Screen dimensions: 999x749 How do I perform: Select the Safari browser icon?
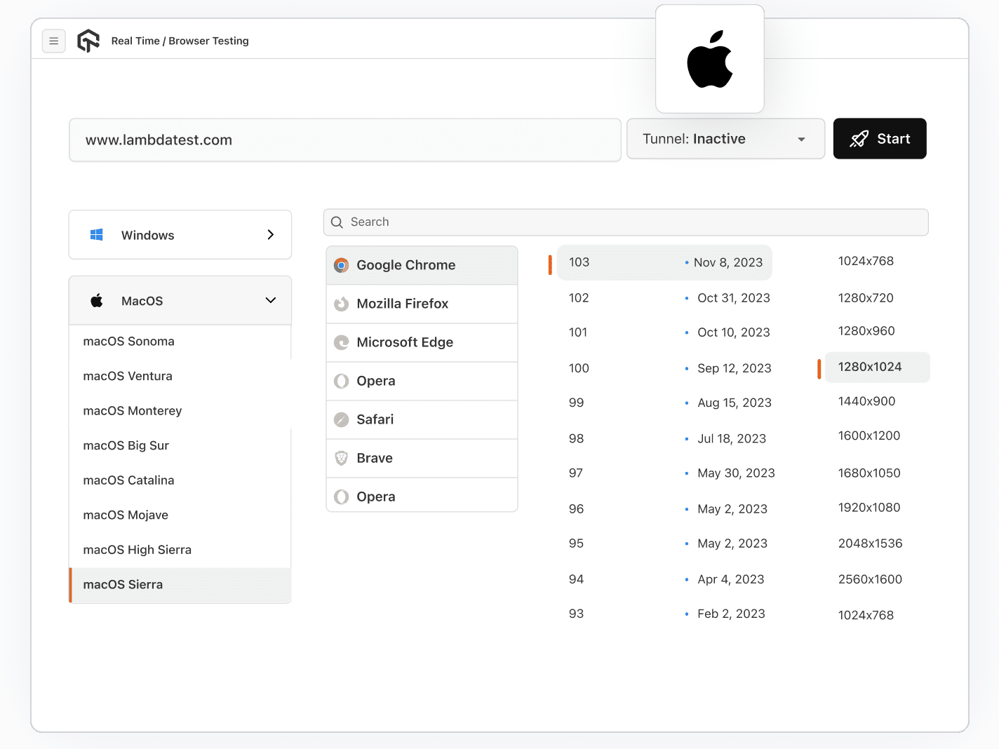click(342, 419)
